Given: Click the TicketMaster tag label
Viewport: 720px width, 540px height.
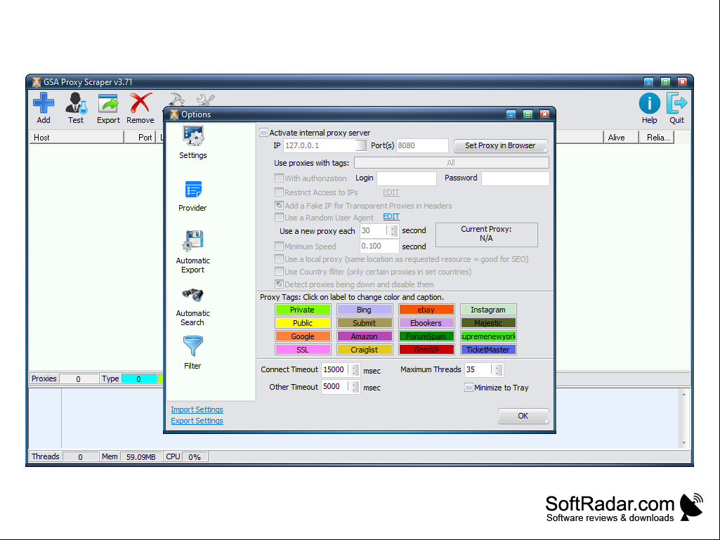Looking at the screenshot, I should [x=489, y=350].
